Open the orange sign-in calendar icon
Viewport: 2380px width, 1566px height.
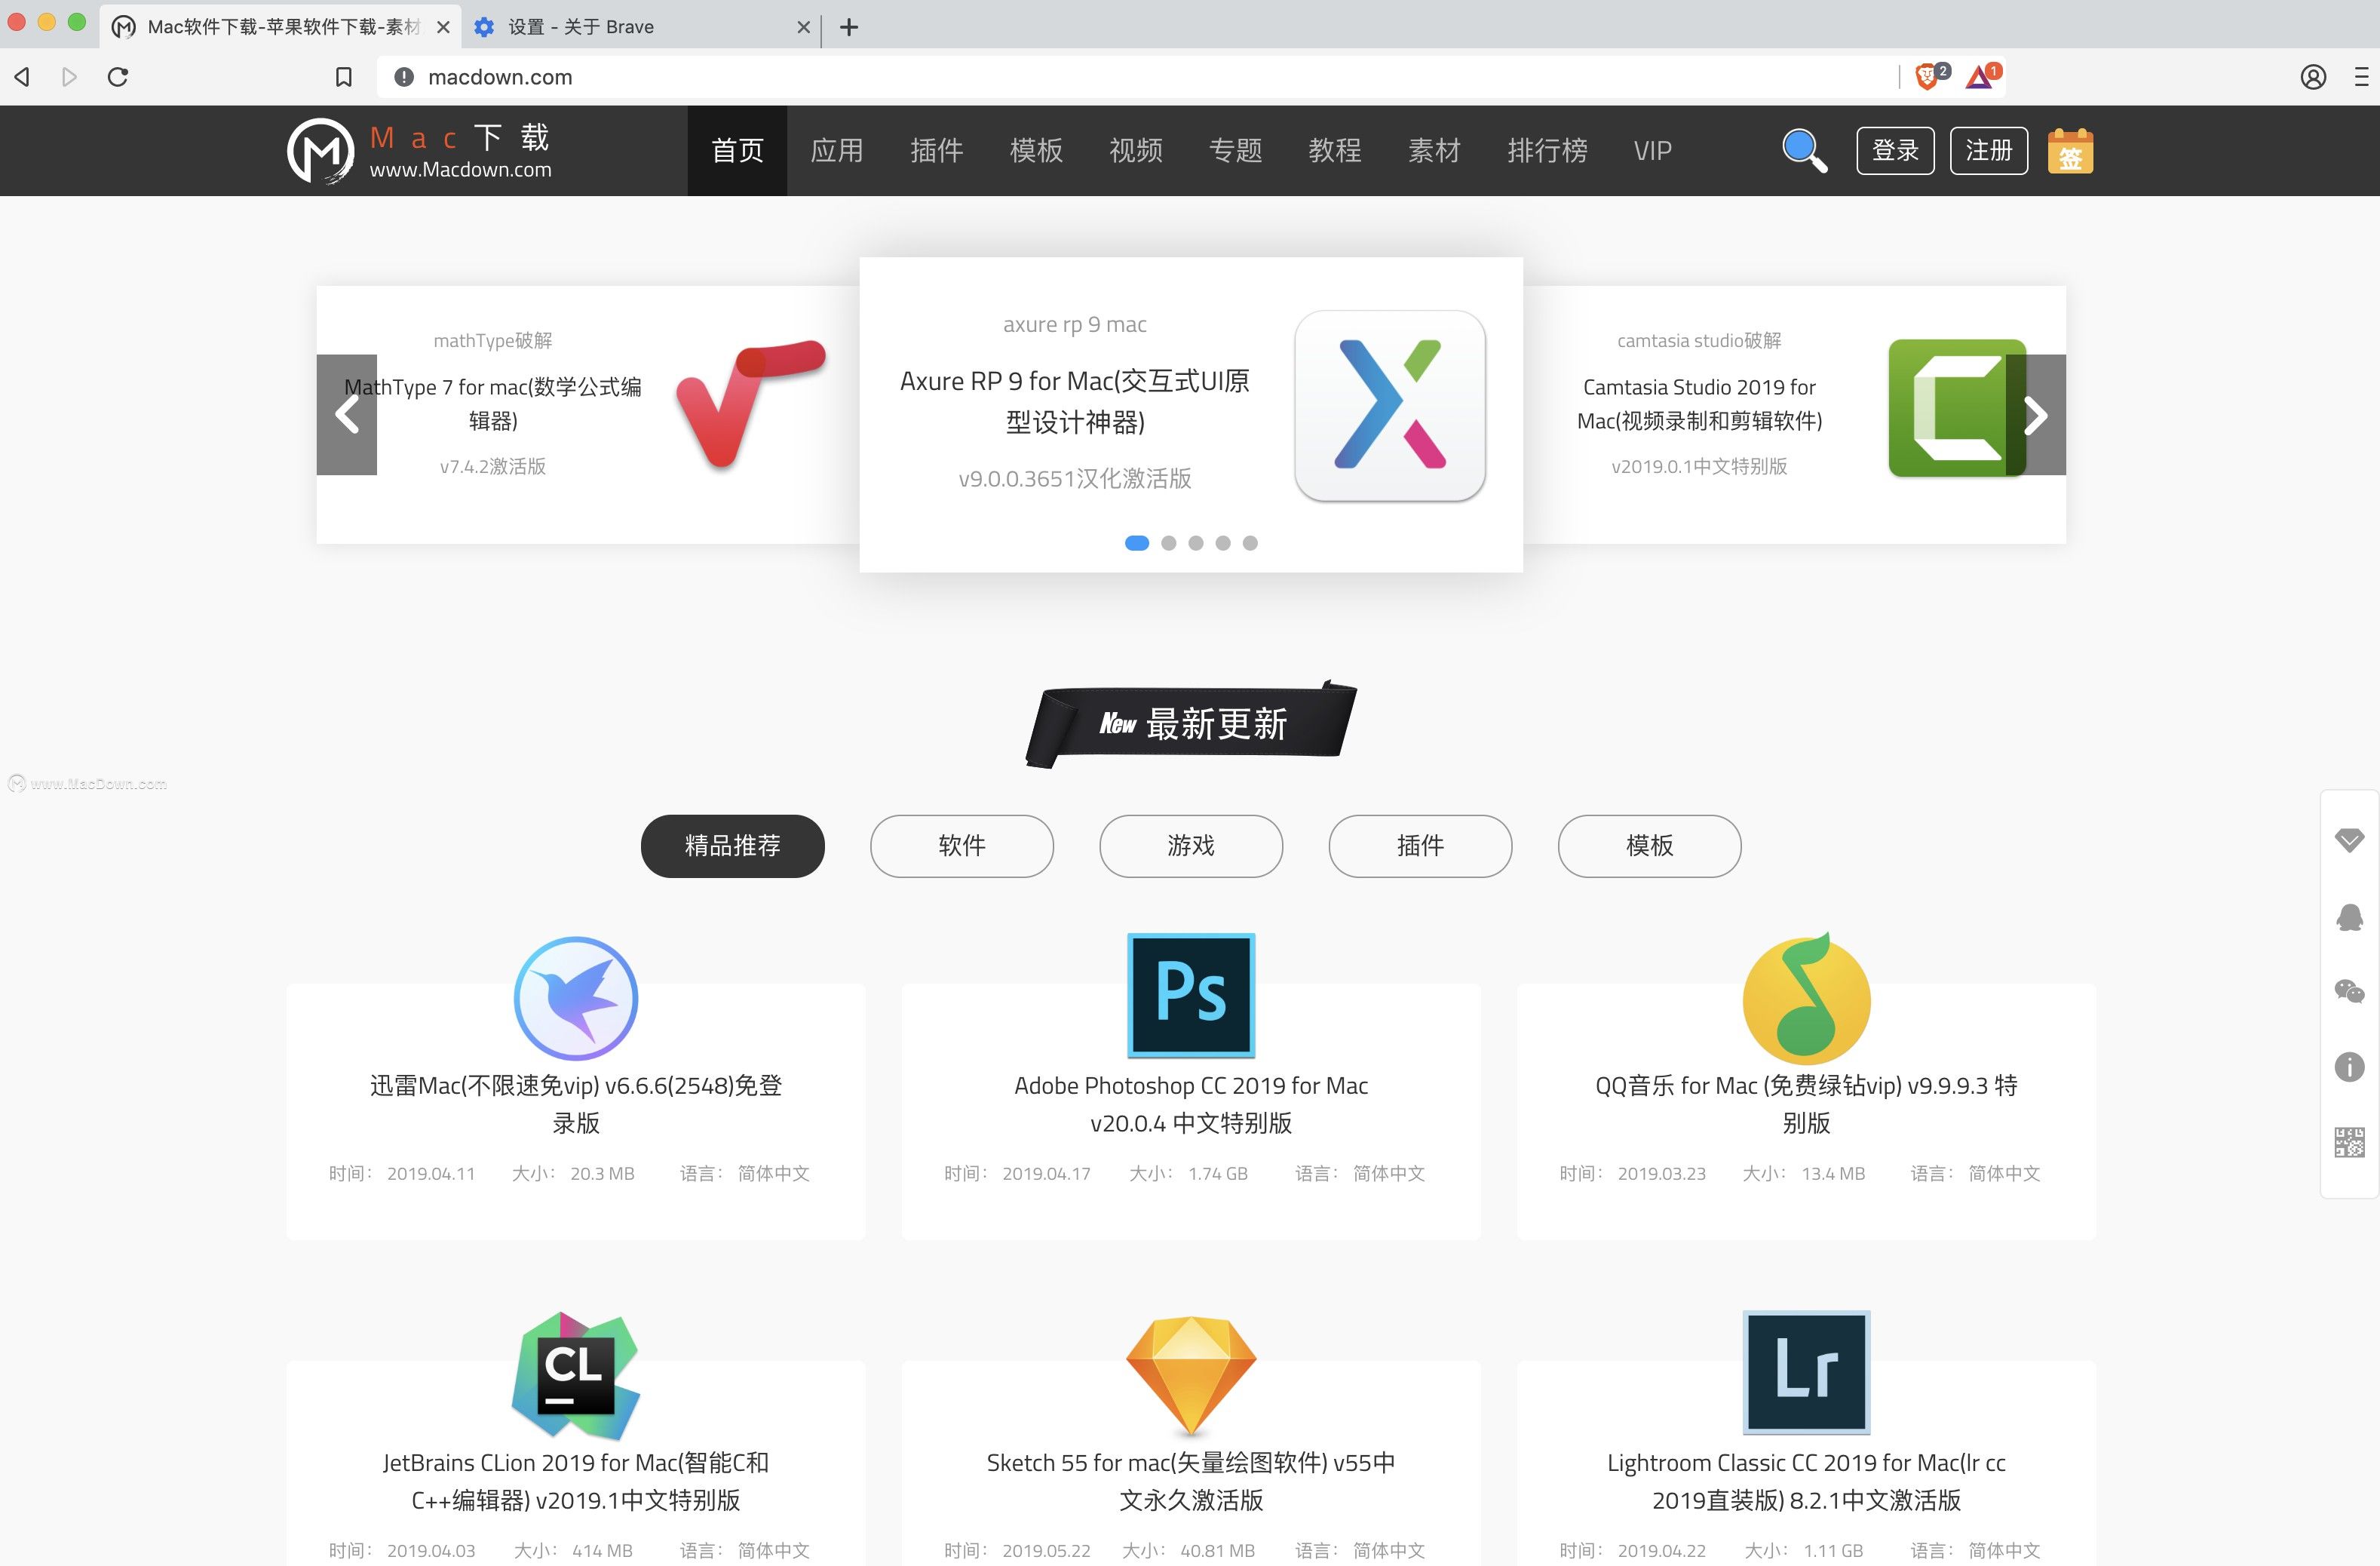point(2069,151)
